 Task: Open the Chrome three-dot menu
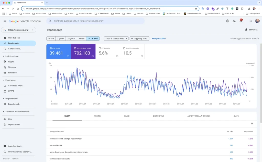[259, 8]
